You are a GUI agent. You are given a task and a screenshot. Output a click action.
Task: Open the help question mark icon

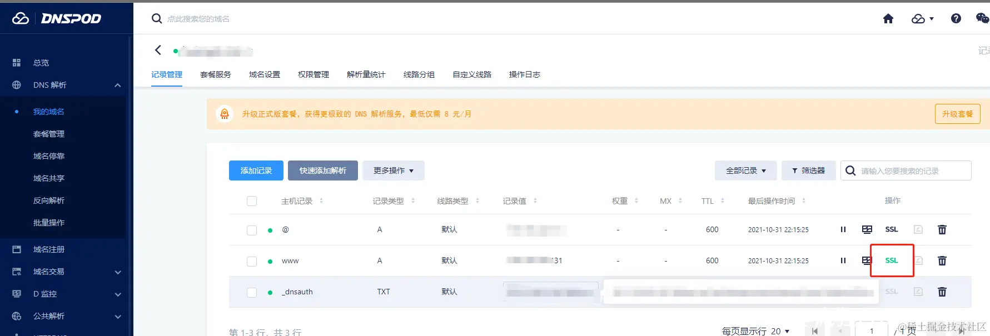pyautogui.click(x=956, y=18)
